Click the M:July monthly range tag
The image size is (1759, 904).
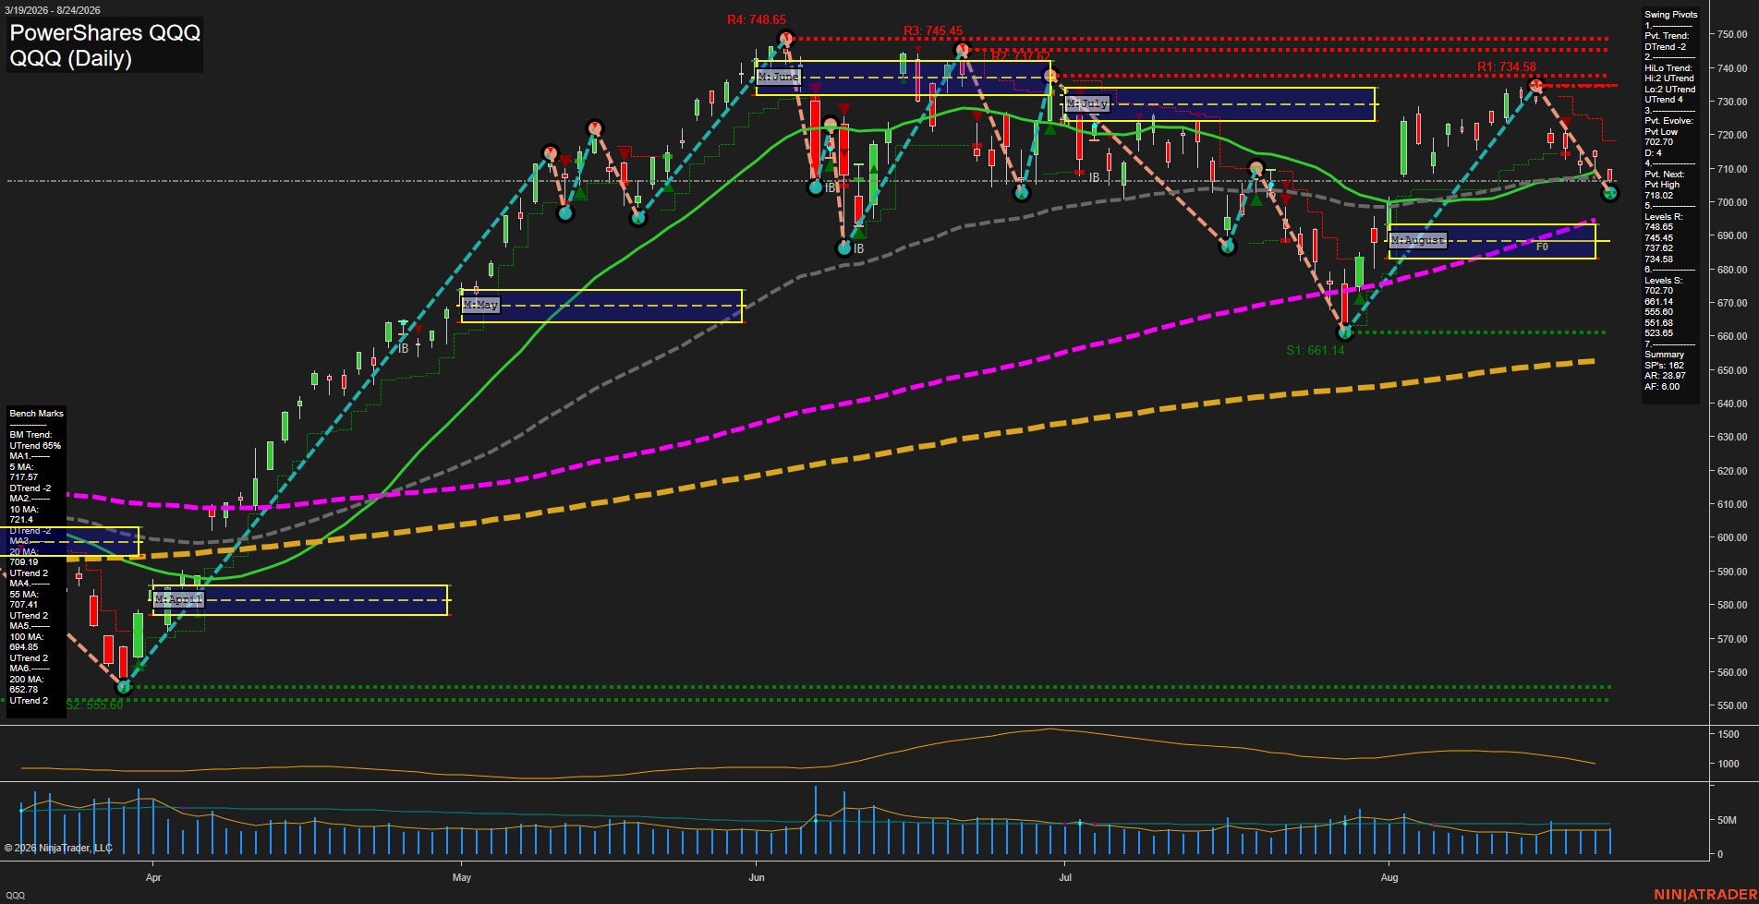pos(1086,103)
